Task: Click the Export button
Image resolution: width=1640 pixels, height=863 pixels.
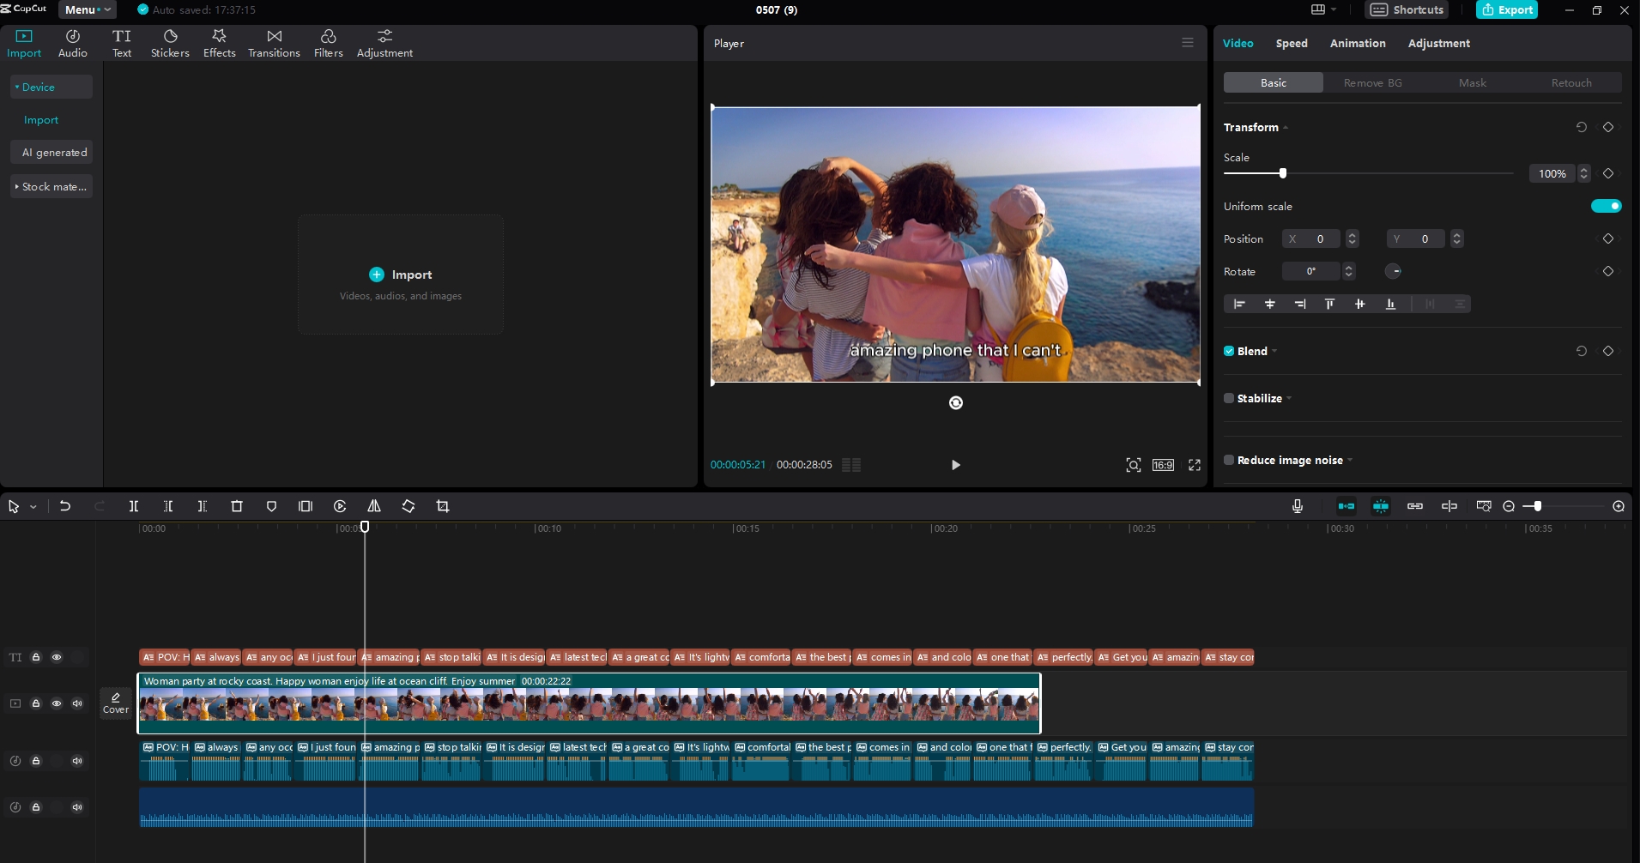Action: [1506, 9]
